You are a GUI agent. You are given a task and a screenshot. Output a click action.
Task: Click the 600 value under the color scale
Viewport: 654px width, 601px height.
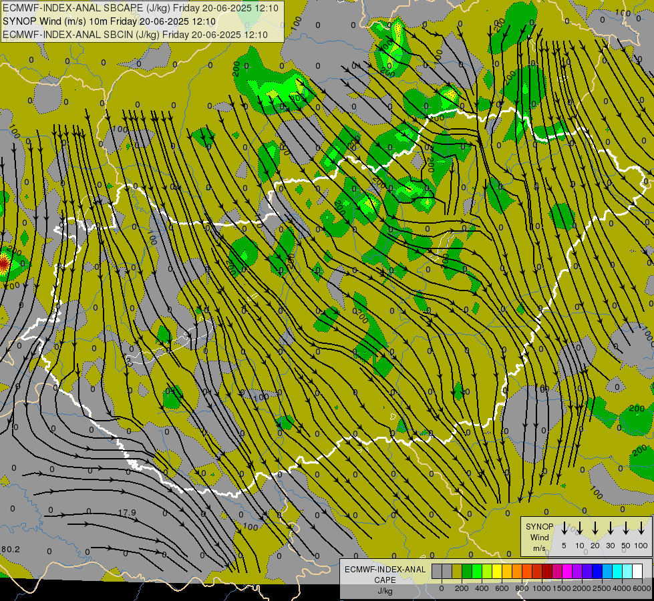pyautogui.click(x=502, y=588)
